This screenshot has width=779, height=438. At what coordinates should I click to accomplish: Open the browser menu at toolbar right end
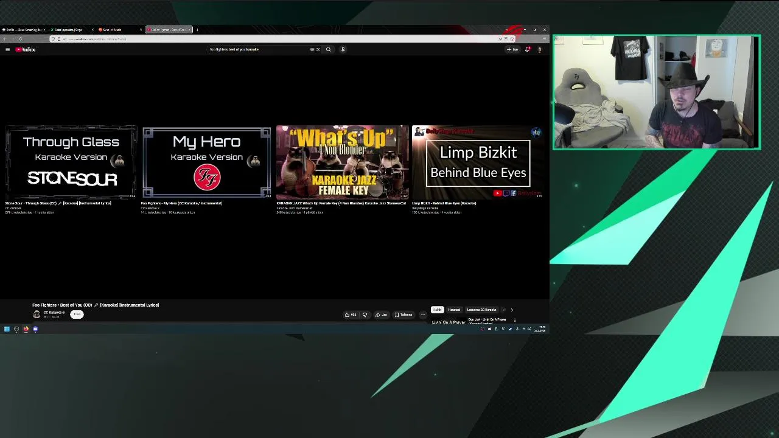coord(544,39)
